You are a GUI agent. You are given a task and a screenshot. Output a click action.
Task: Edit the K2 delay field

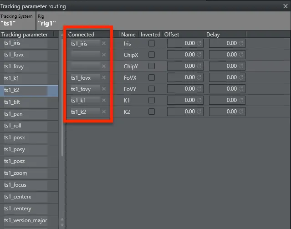point(227,112)
